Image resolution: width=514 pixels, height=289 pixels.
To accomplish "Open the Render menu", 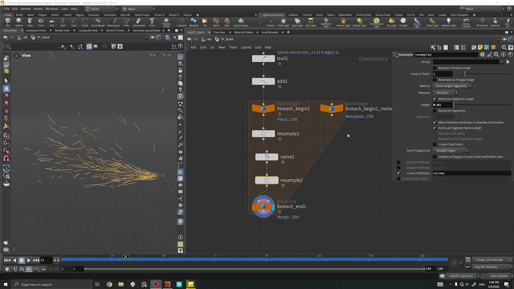I will 25,9.
